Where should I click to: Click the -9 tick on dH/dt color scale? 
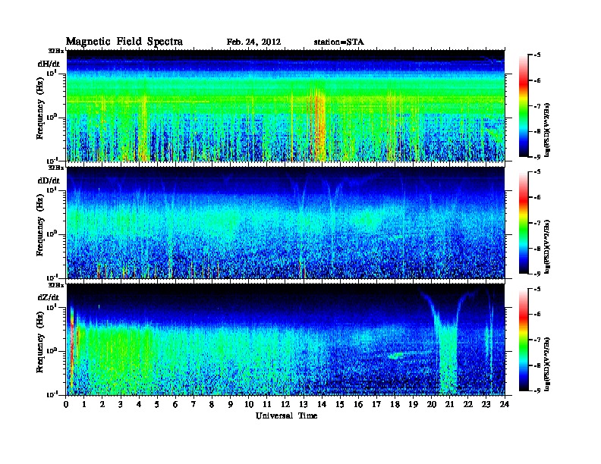[x=538, y=157]
